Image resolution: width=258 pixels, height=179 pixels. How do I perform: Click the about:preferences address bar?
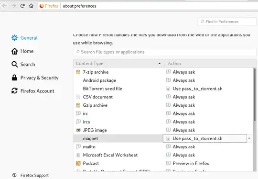click(148, 6)
